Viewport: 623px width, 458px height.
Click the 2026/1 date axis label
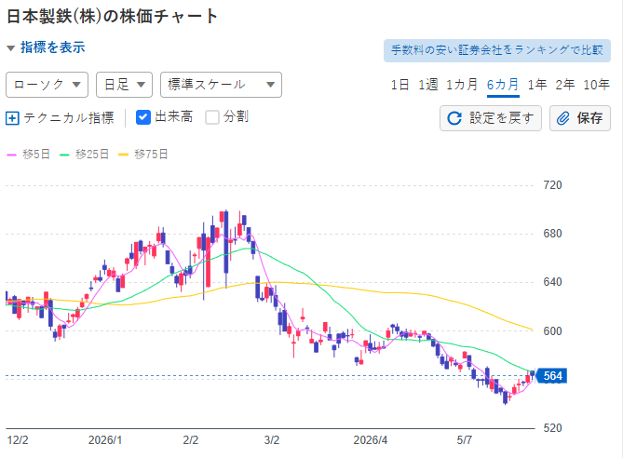pos(105,440)
